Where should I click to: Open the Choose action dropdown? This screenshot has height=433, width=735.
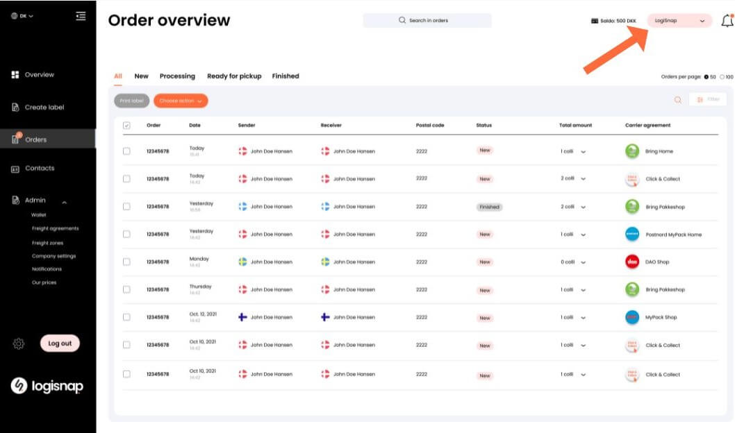pyautogui.click(x=180, y=100)
